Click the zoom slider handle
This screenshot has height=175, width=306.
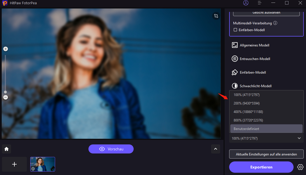point(5,92)
